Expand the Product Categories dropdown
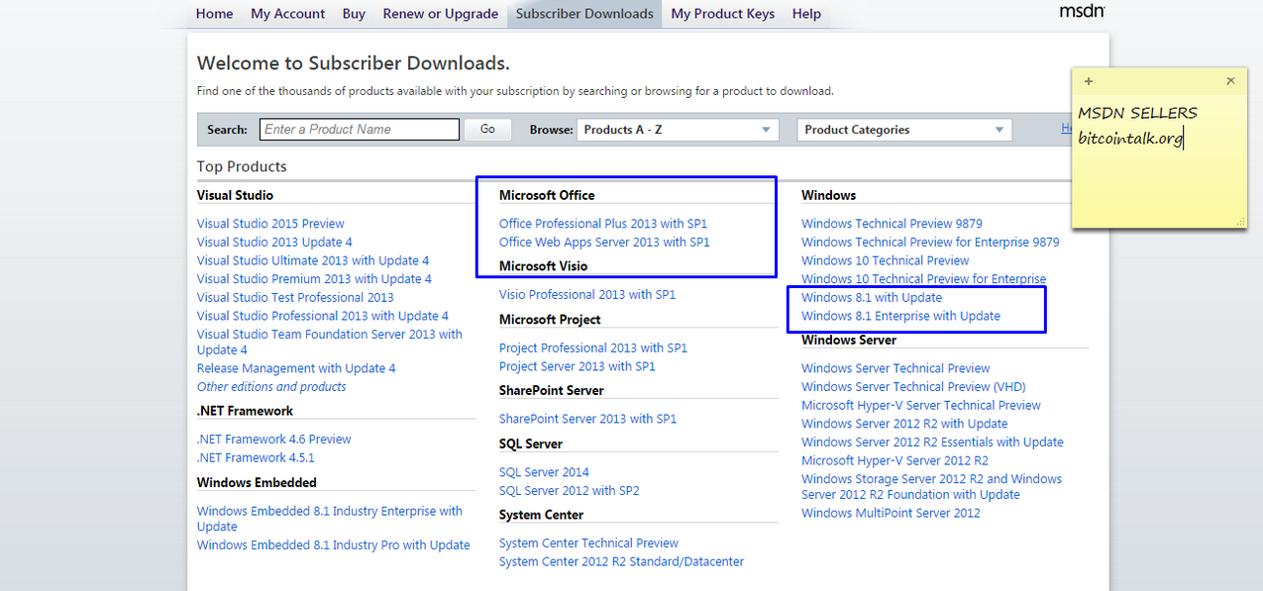This screenshot has width=1263, height=591. [x=904, y=130]
